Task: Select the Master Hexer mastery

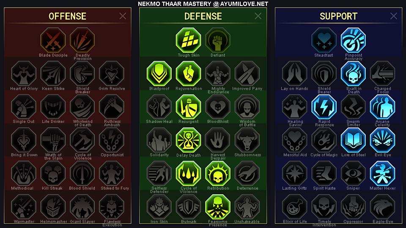Action: coord(382,174)
